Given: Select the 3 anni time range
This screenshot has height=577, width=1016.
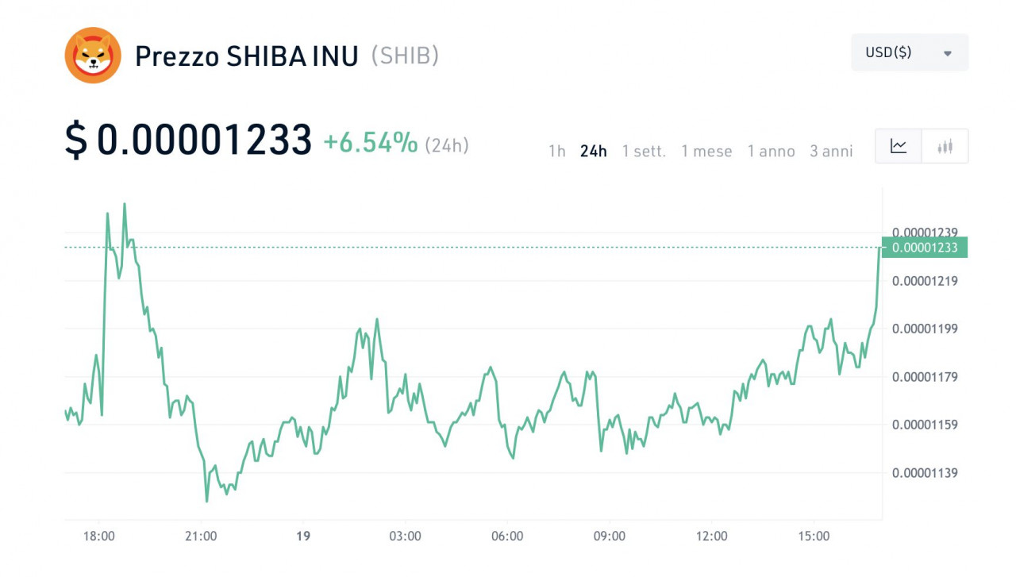Looking at the screenshot, I should click(831, 151).
